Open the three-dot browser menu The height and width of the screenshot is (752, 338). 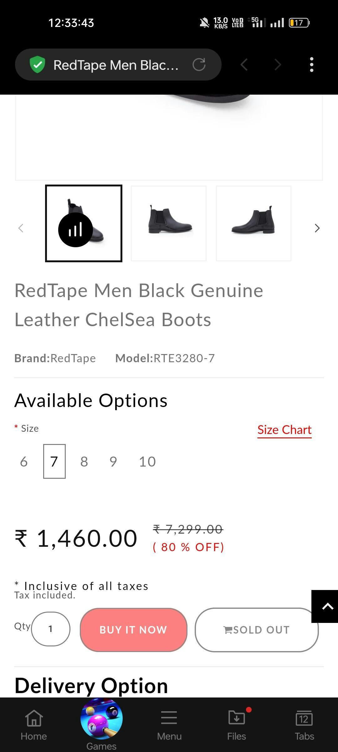(311, 65)
